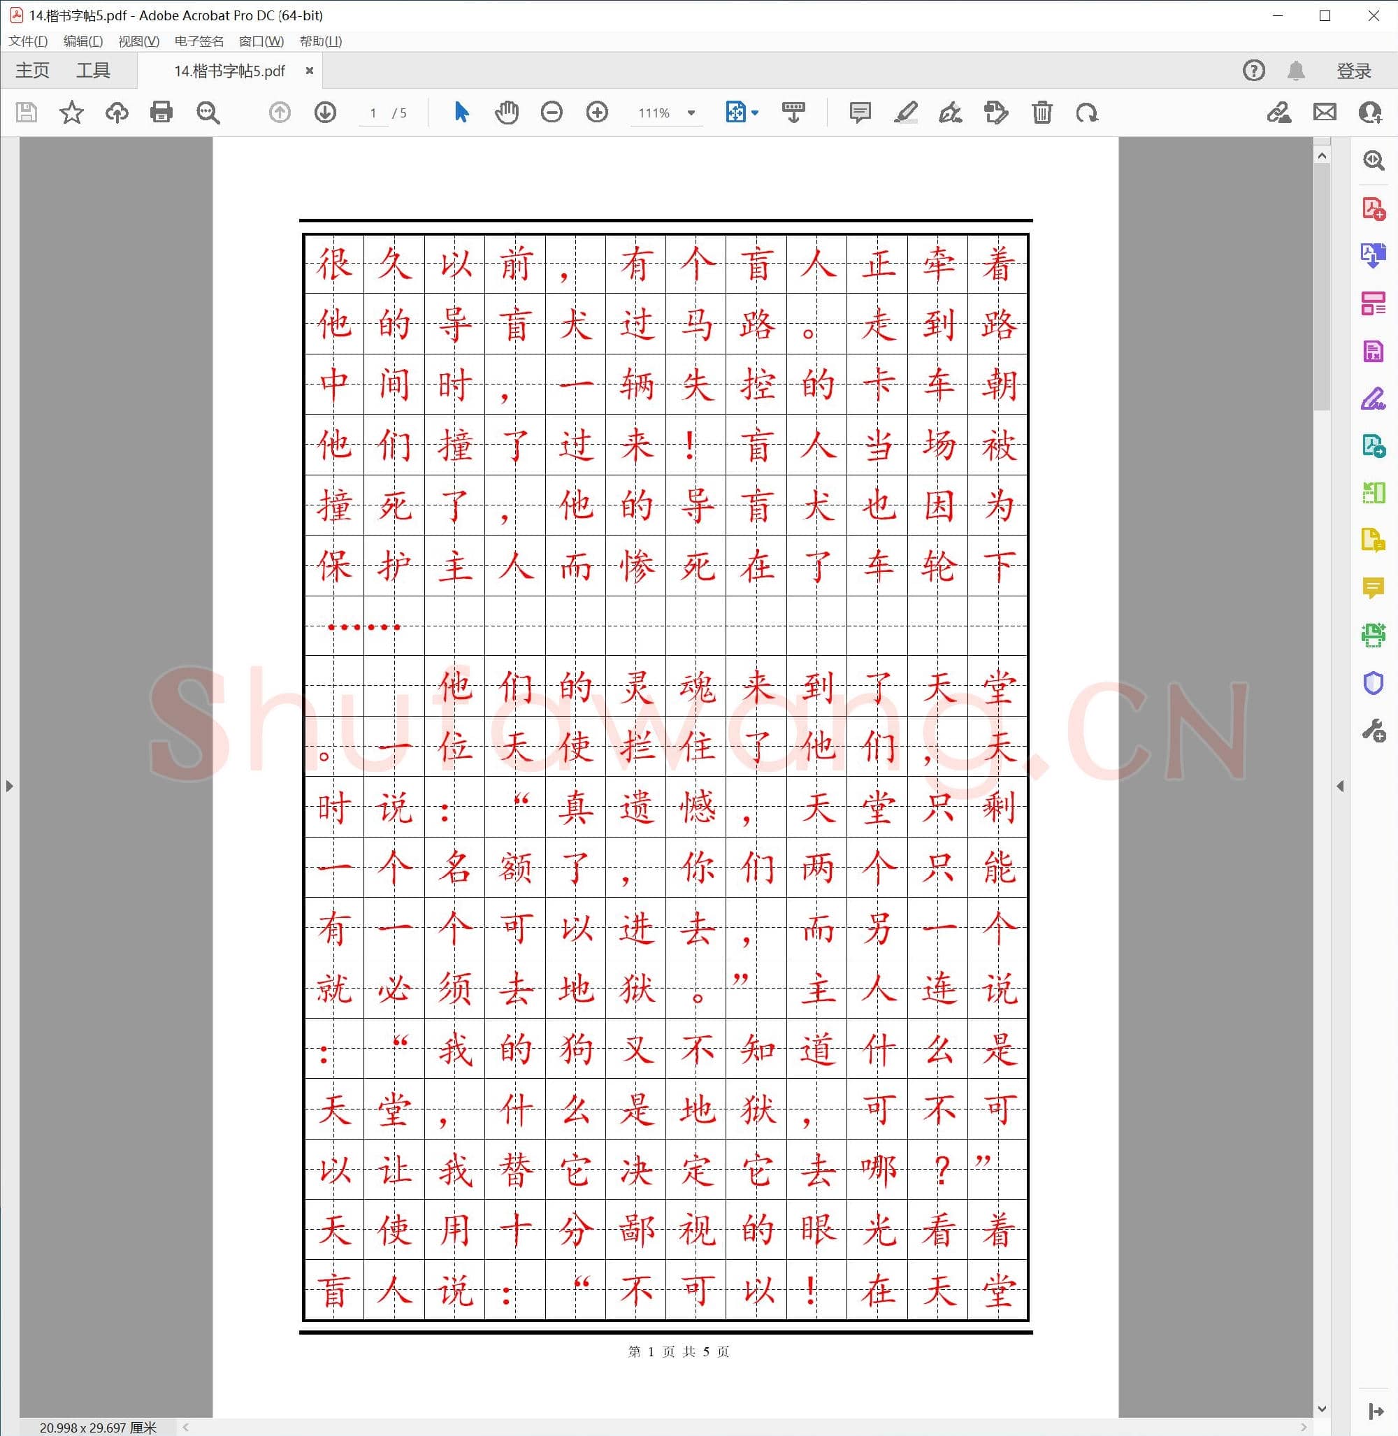This screenshot has height=1436, width=1398.
Task: Click the page number input field
Action: [x=373, y=113]
